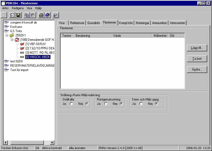Select RESERVMATERIELAVDELNINGE tree entry
212x151 pixels.
(33, 66)
